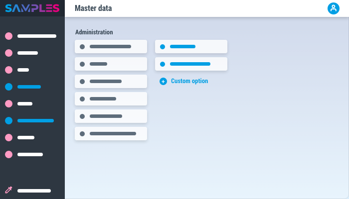Select the second blue Administration card
This screenshot has width=349, height=199.
click(x=191, y=64)
